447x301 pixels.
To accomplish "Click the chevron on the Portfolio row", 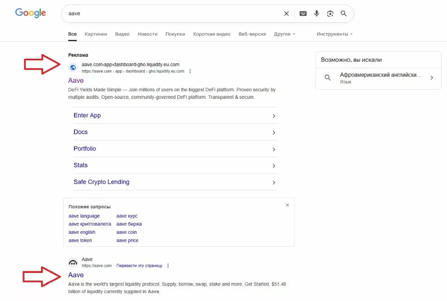I will pyautogui.click(x=274, y=149).
